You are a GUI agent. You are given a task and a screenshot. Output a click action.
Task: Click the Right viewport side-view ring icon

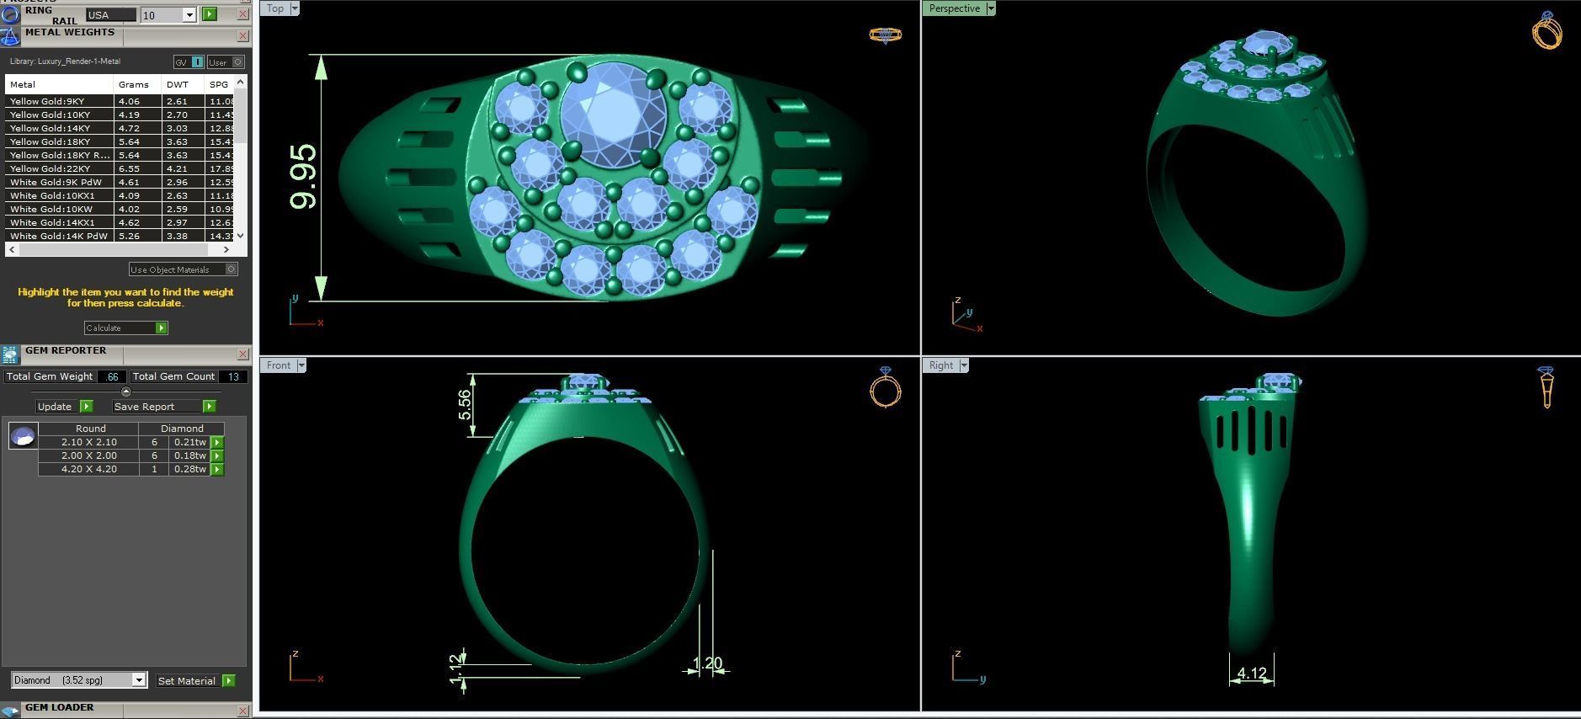[x=1546, y=386]
